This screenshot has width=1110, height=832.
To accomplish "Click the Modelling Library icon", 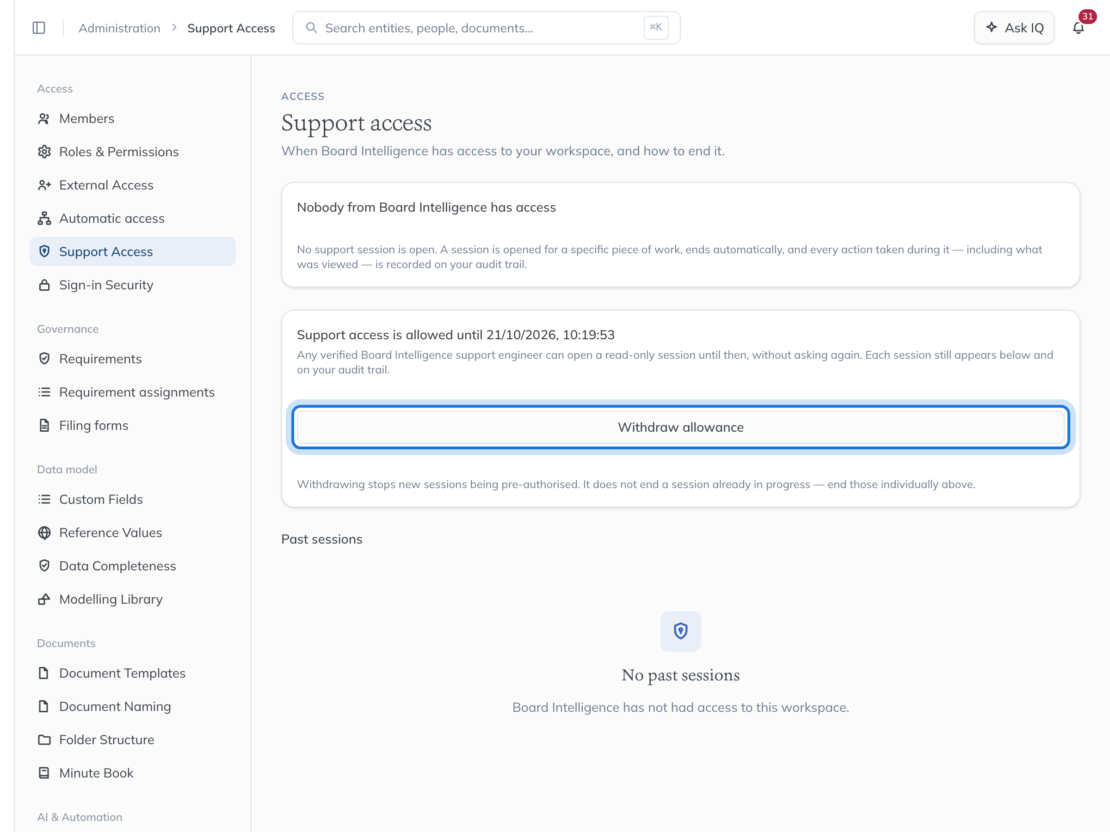I will [x=44, y=599].
